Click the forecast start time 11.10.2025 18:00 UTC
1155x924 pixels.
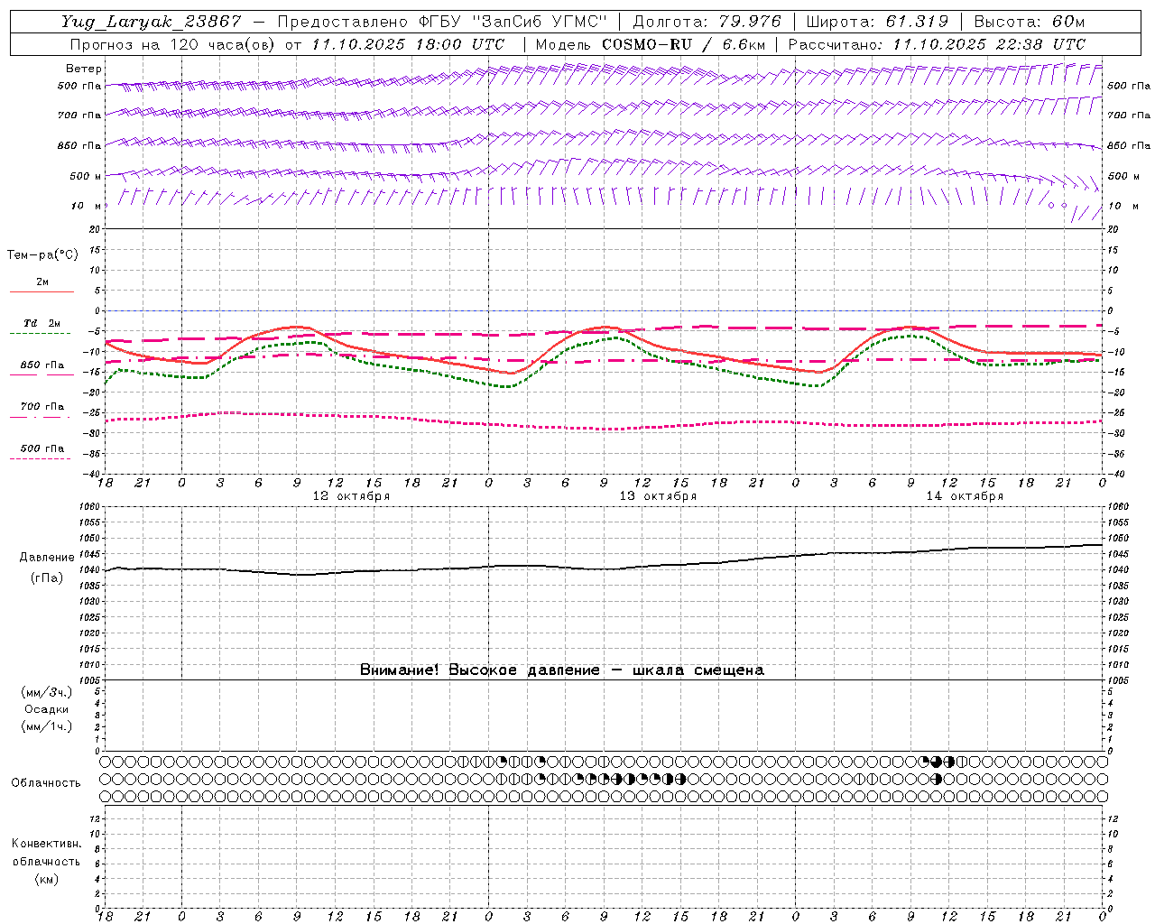[x=407, y=44]
